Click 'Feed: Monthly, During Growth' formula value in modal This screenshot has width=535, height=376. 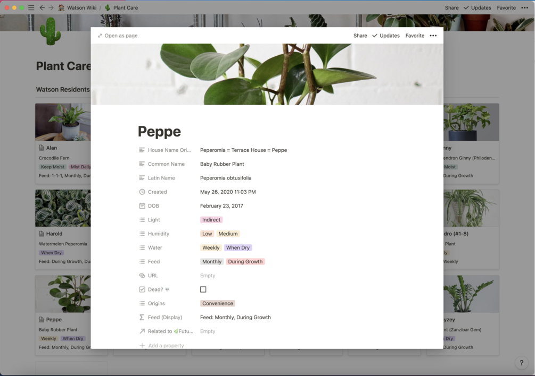click(235, 318)
